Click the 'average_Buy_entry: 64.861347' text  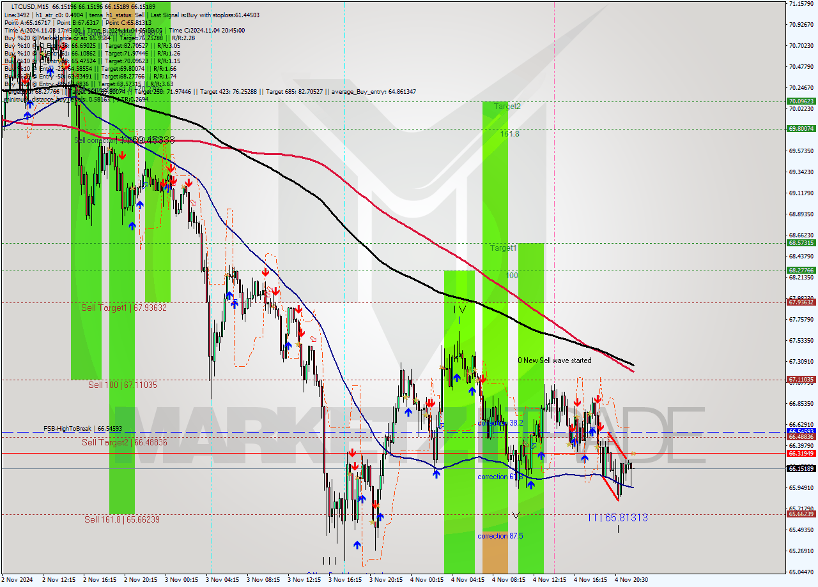[374, 92]
